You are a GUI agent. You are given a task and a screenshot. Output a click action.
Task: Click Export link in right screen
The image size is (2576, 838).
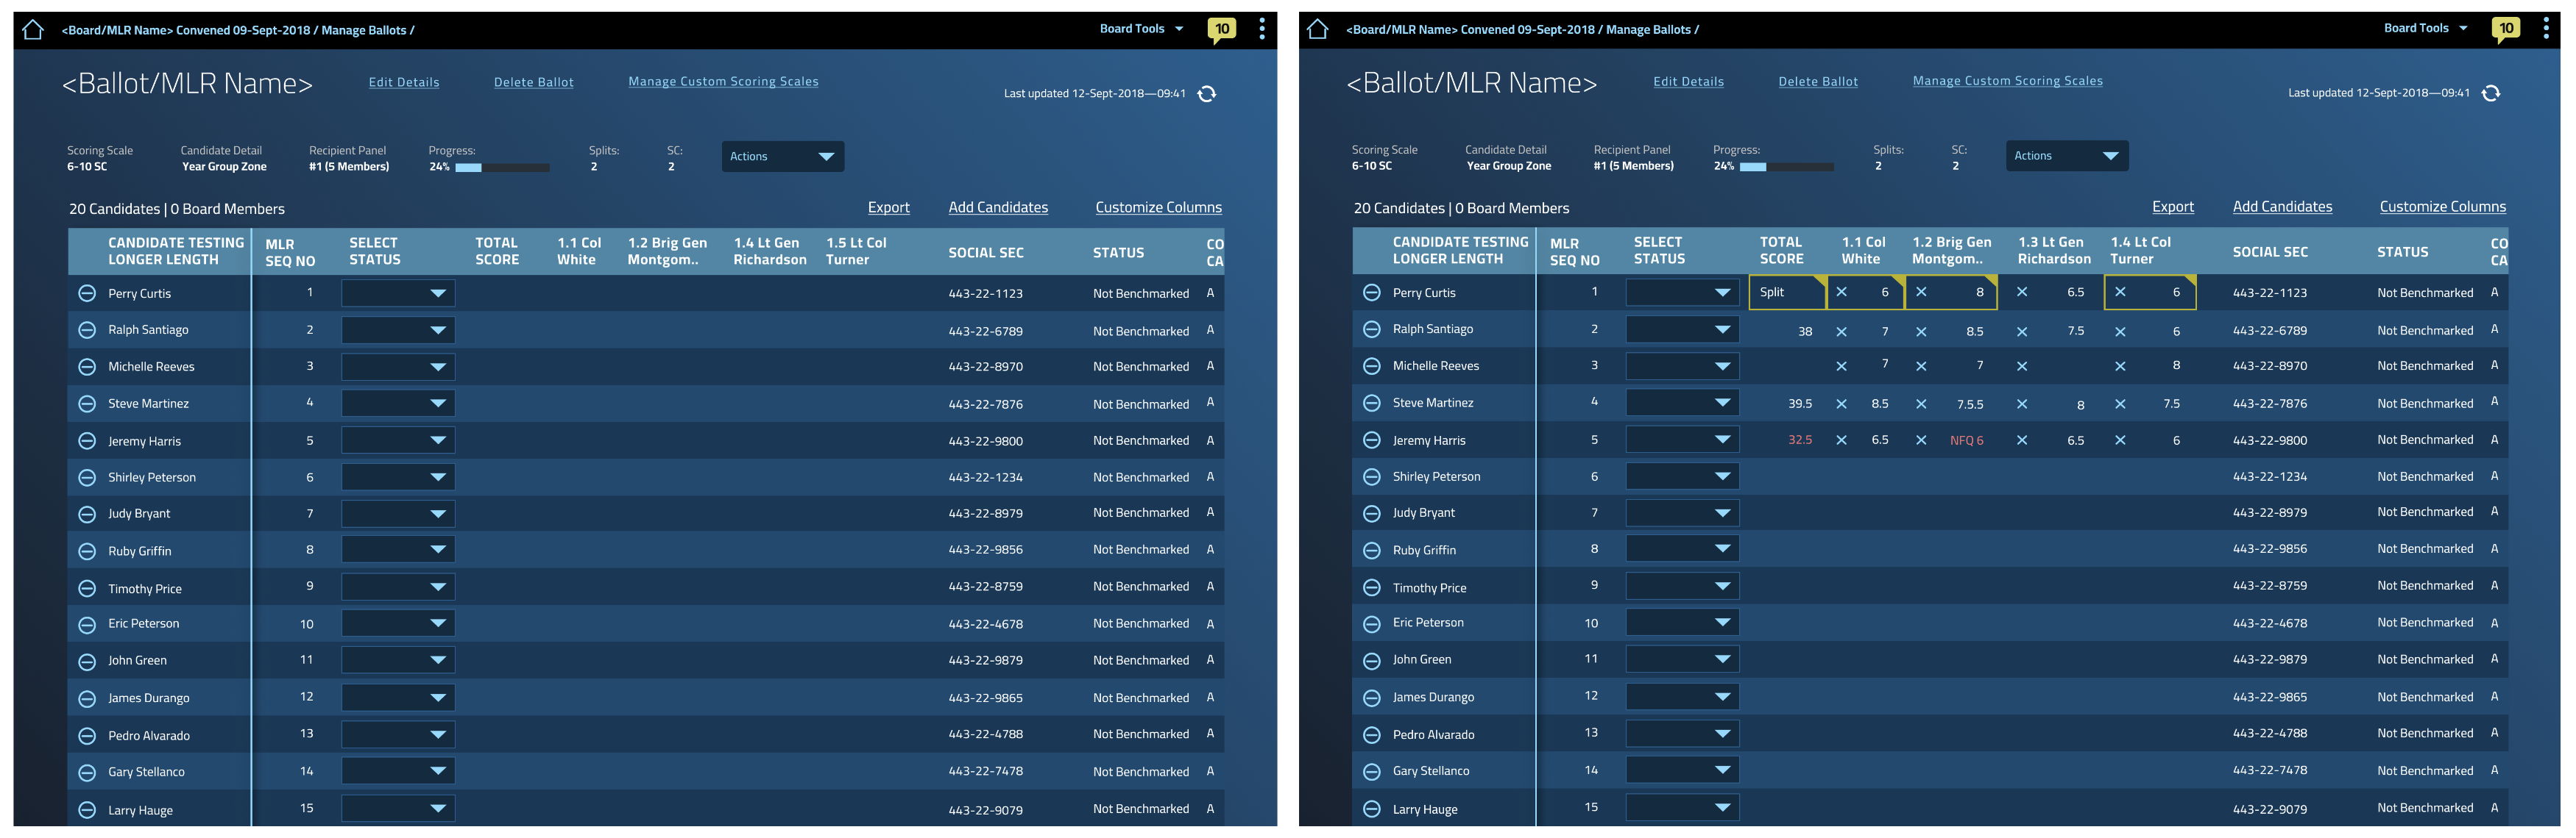pyautogui.click(x=2173, y=207)
